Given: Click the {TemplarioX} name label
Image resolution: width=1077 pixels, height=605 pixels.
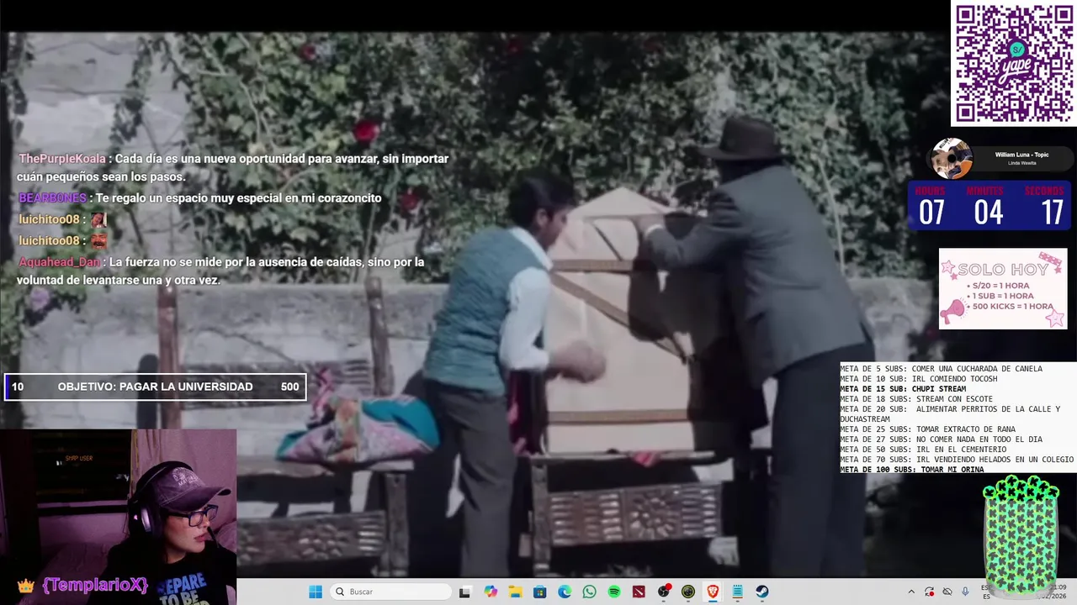Looking at the screenshot, I should click(x=94, y=585).
